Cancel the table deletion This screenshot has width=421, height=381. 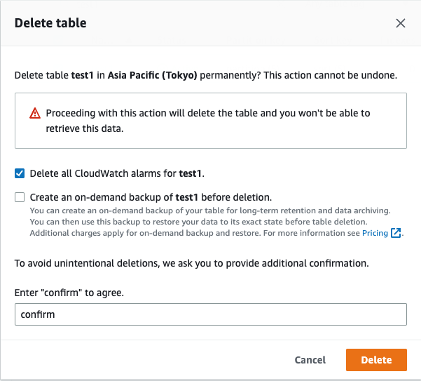pos(310,360)
